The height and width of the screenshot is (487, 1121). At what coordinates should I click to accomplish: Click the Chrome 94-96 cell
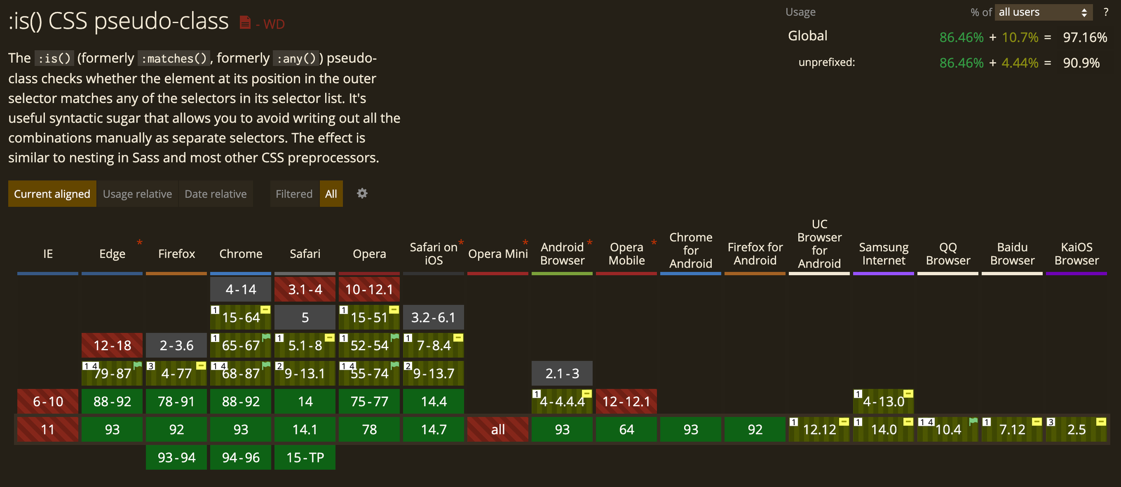pyautogui.click(x=241, y=457)
